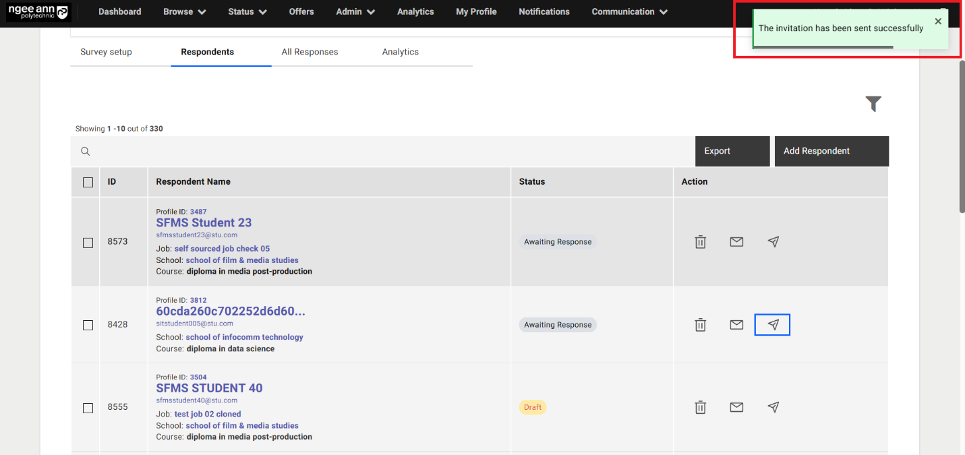965x455 pixels.
Task: Expand the Communication dropdown
Action: [x=628, y=11]
